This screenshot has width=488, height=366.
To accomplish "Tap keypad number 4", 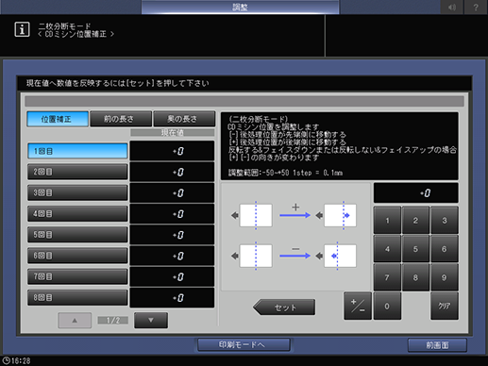I will pyautogui.click(x=387, y=249).
